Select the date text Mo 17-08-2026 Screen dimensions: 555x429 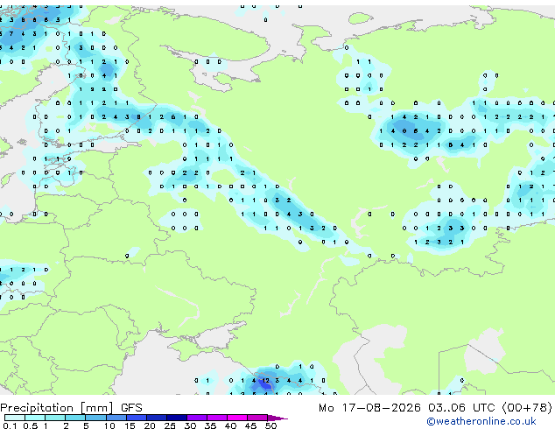[369, 408]
